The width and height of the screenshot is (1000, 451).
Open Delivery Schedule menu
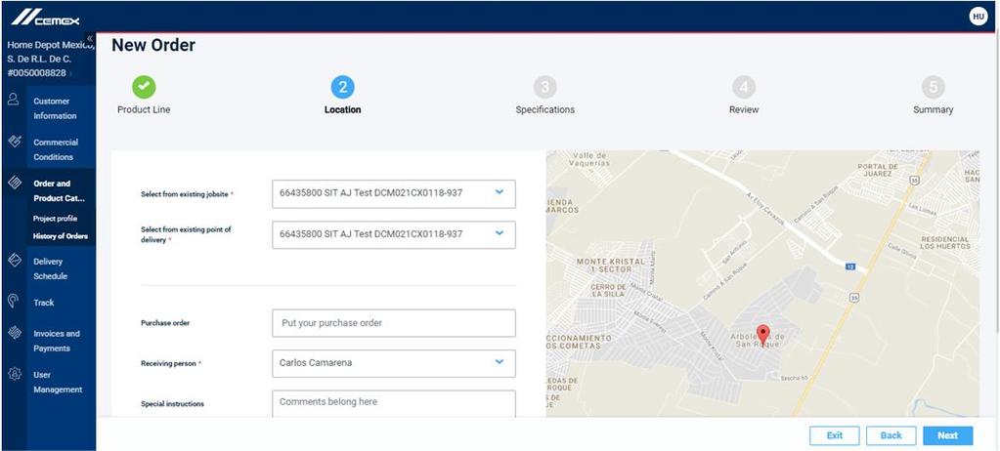(51, 268)
